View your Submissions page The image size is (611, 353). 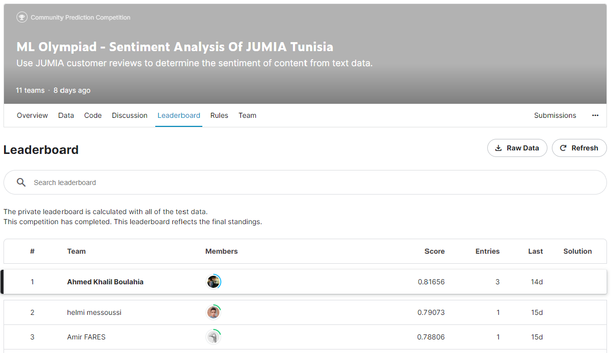click(x=555, y=115)
